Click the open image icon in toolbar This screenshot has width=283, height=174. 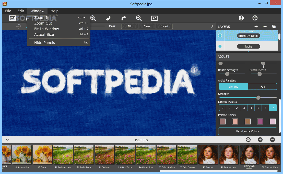tap(13, 18)
